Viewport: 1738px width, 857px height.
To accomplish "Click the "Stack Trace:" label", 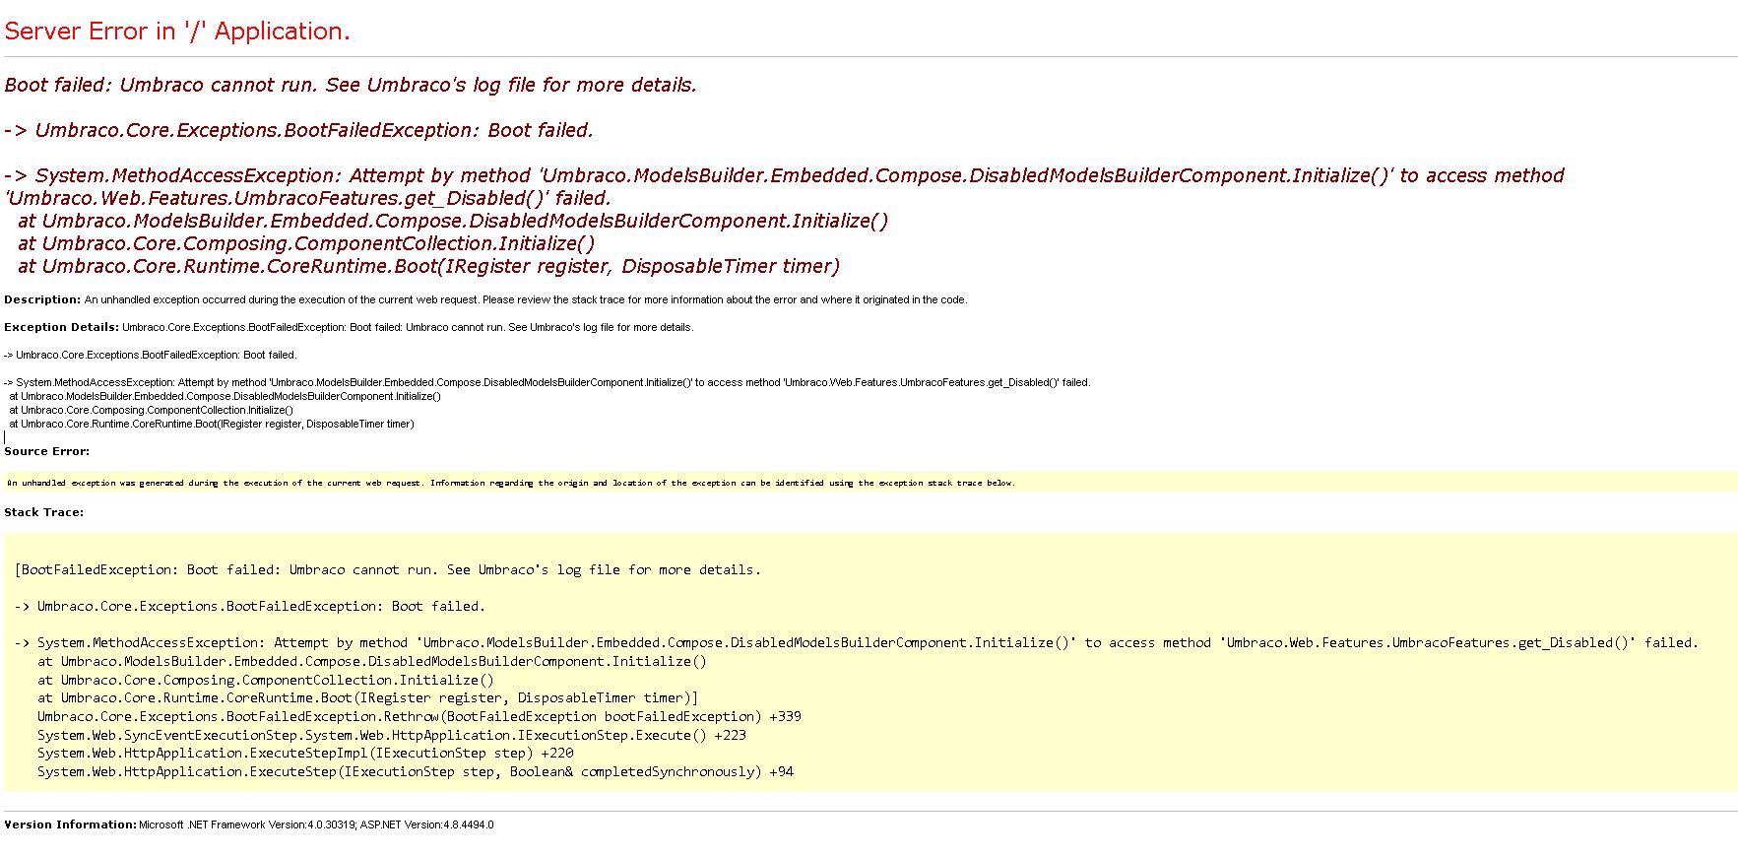I will (x=44, y=512).
